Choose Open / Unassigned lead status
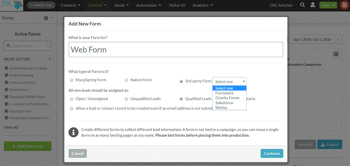 tap(71, 99)
